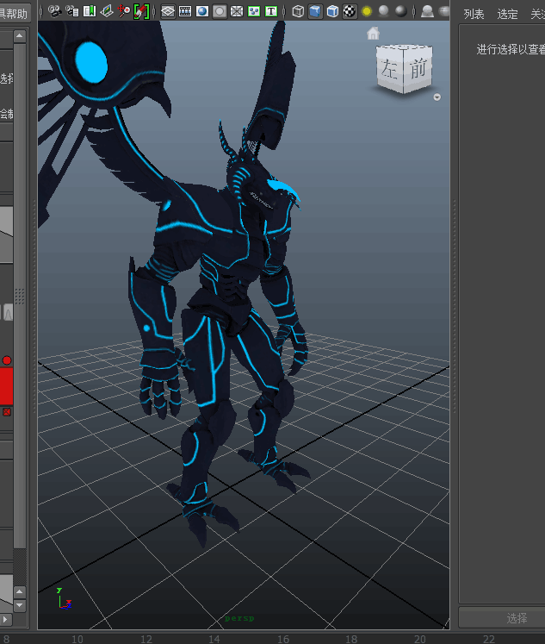545x644 pixels.
Task: Open the Grease Pencil tool
Action: [141, 11]
